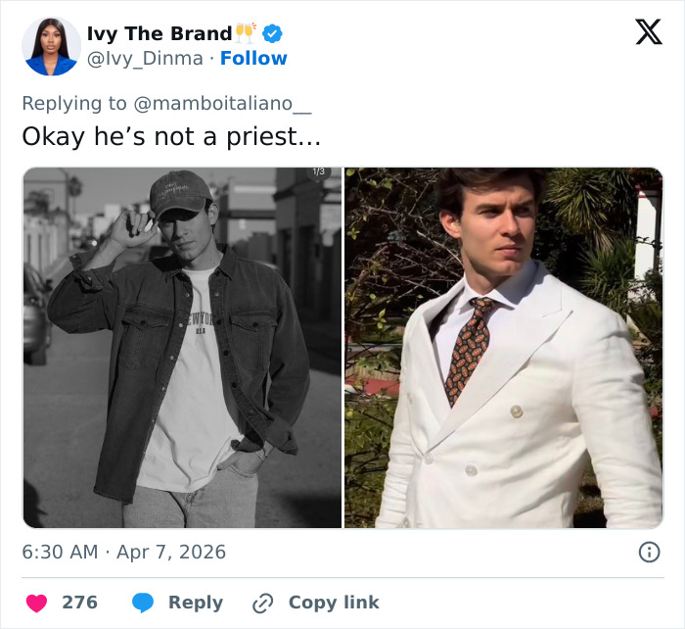Screen dimensions: 685x629
Task: Click the 1/3 image counter badge
Action: pos(318,172)
